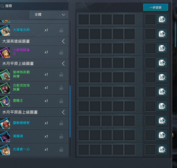
Task: Click the 狼神族長戰無懼 portrait icon
Action: click(5, 75)
